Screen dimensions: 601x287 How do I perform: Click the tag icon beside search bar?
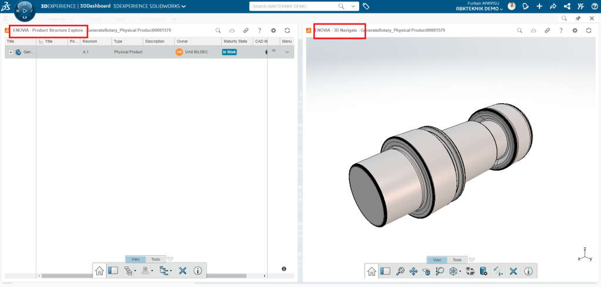(x=366, y=6)
